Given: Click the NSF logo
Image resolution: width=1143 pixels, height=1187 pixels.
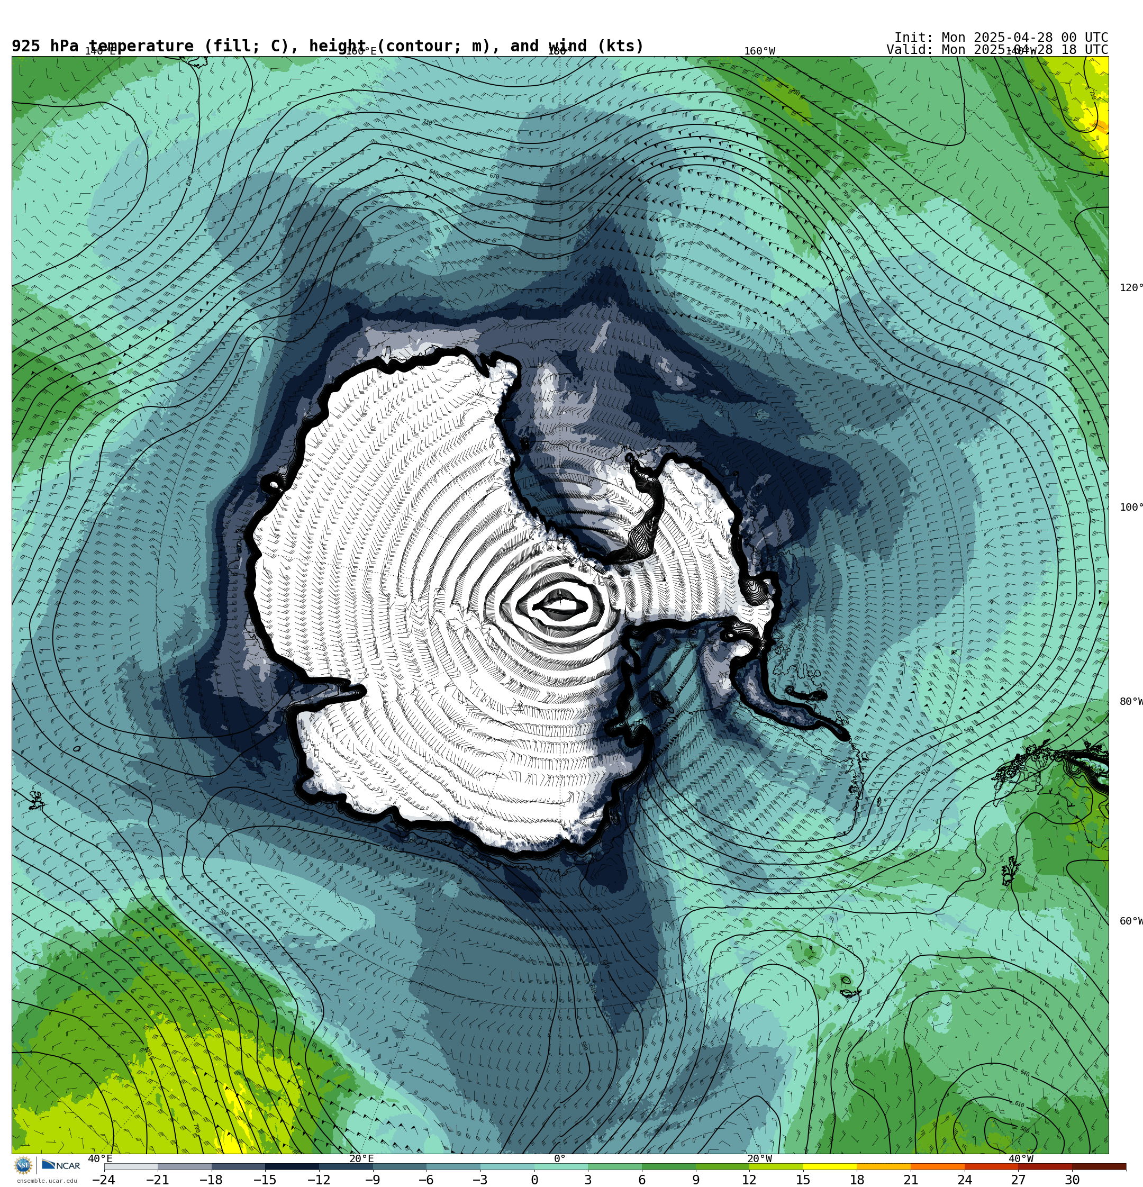Looking at the screenshot, I should (23, 1165).
